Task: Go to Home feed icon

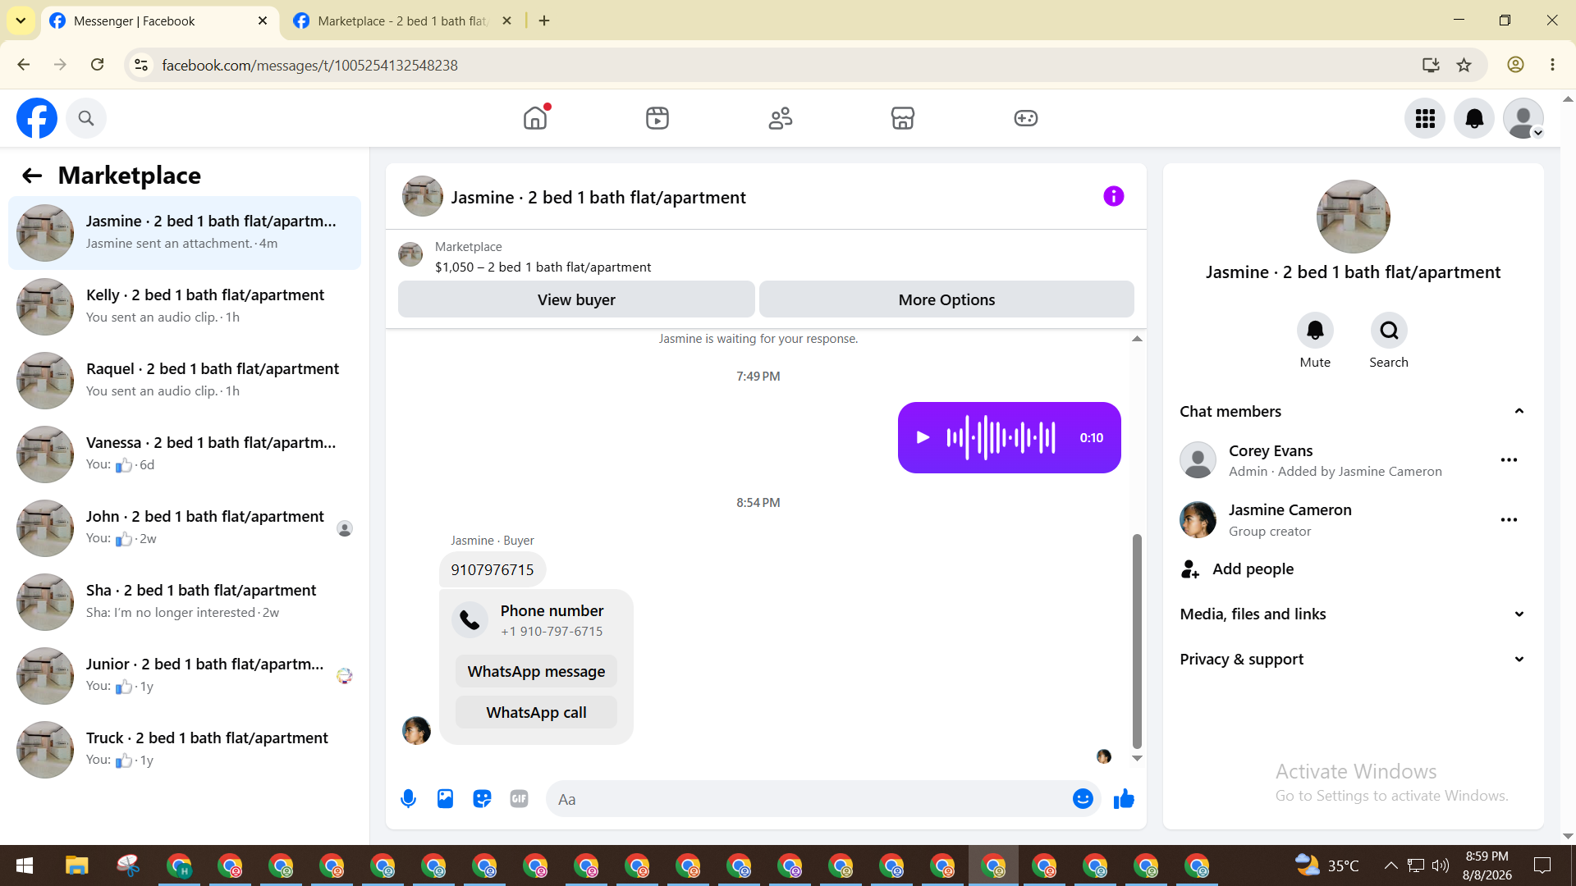Action: click(x=535, y=118)
